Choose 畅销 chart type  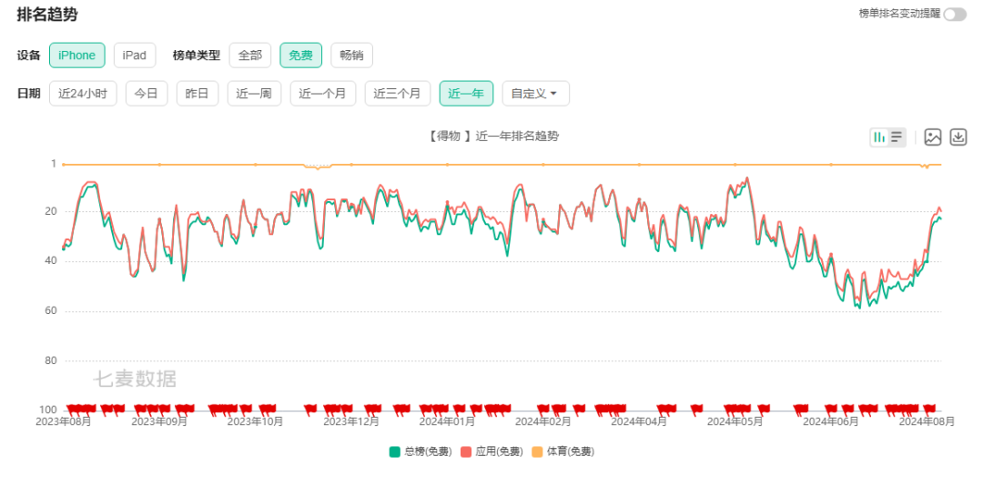[x=351, y=56]
